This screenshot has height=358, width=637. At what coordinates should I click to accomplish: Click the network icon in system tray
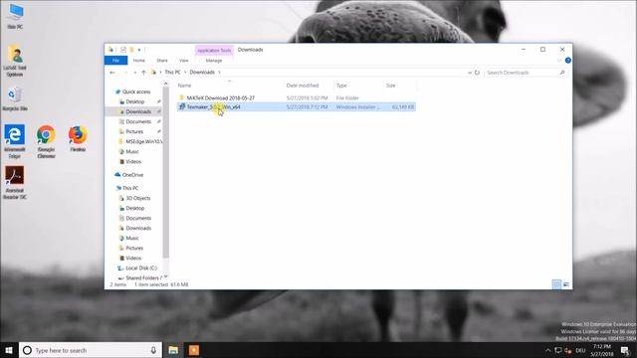tap(558, 350)
